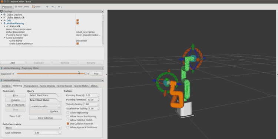Image resolution: width=278 pixels, height=139 pixels.
Task: Close the Trajectory Slider panel
Action: point(102,68)
